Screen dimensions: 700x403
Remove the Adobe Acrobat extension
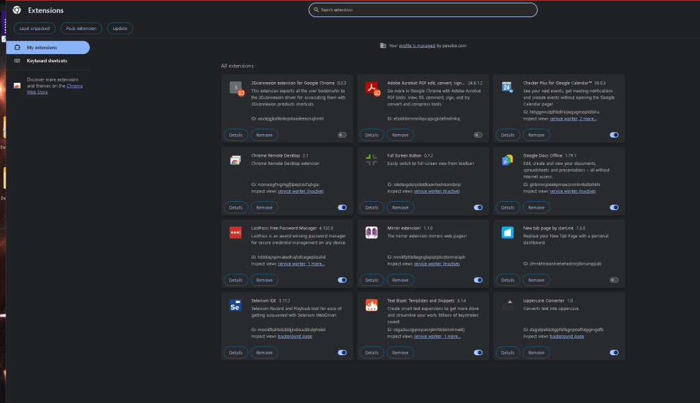tap(400, 135)
